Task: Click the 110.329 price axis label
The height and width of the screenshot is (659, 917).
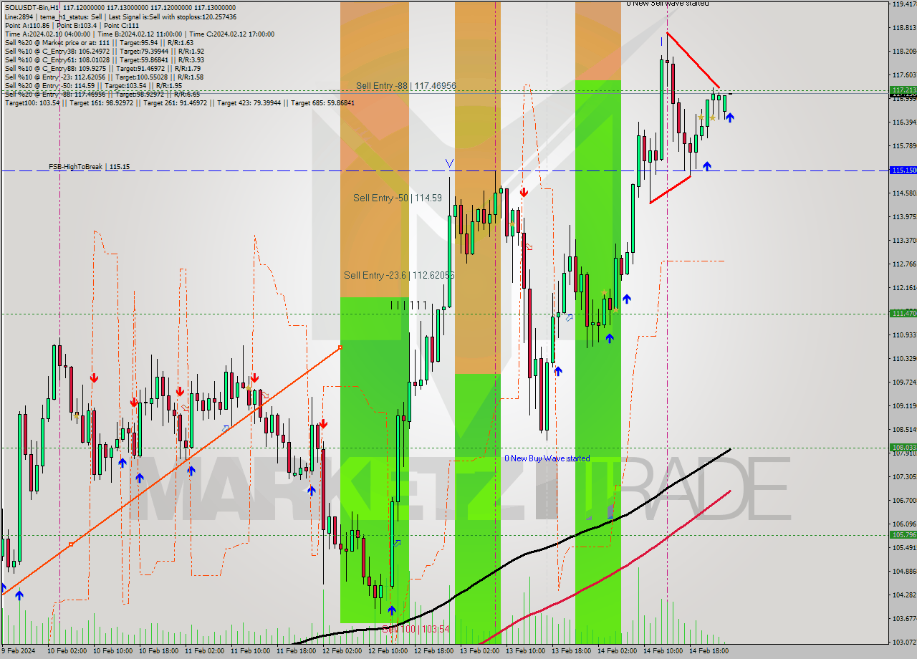Action: click(x=904, y=359)
